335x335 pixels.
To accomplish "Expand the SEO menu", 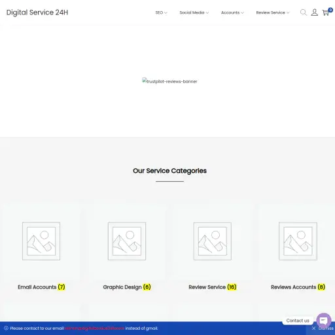I will pos(161,12).
